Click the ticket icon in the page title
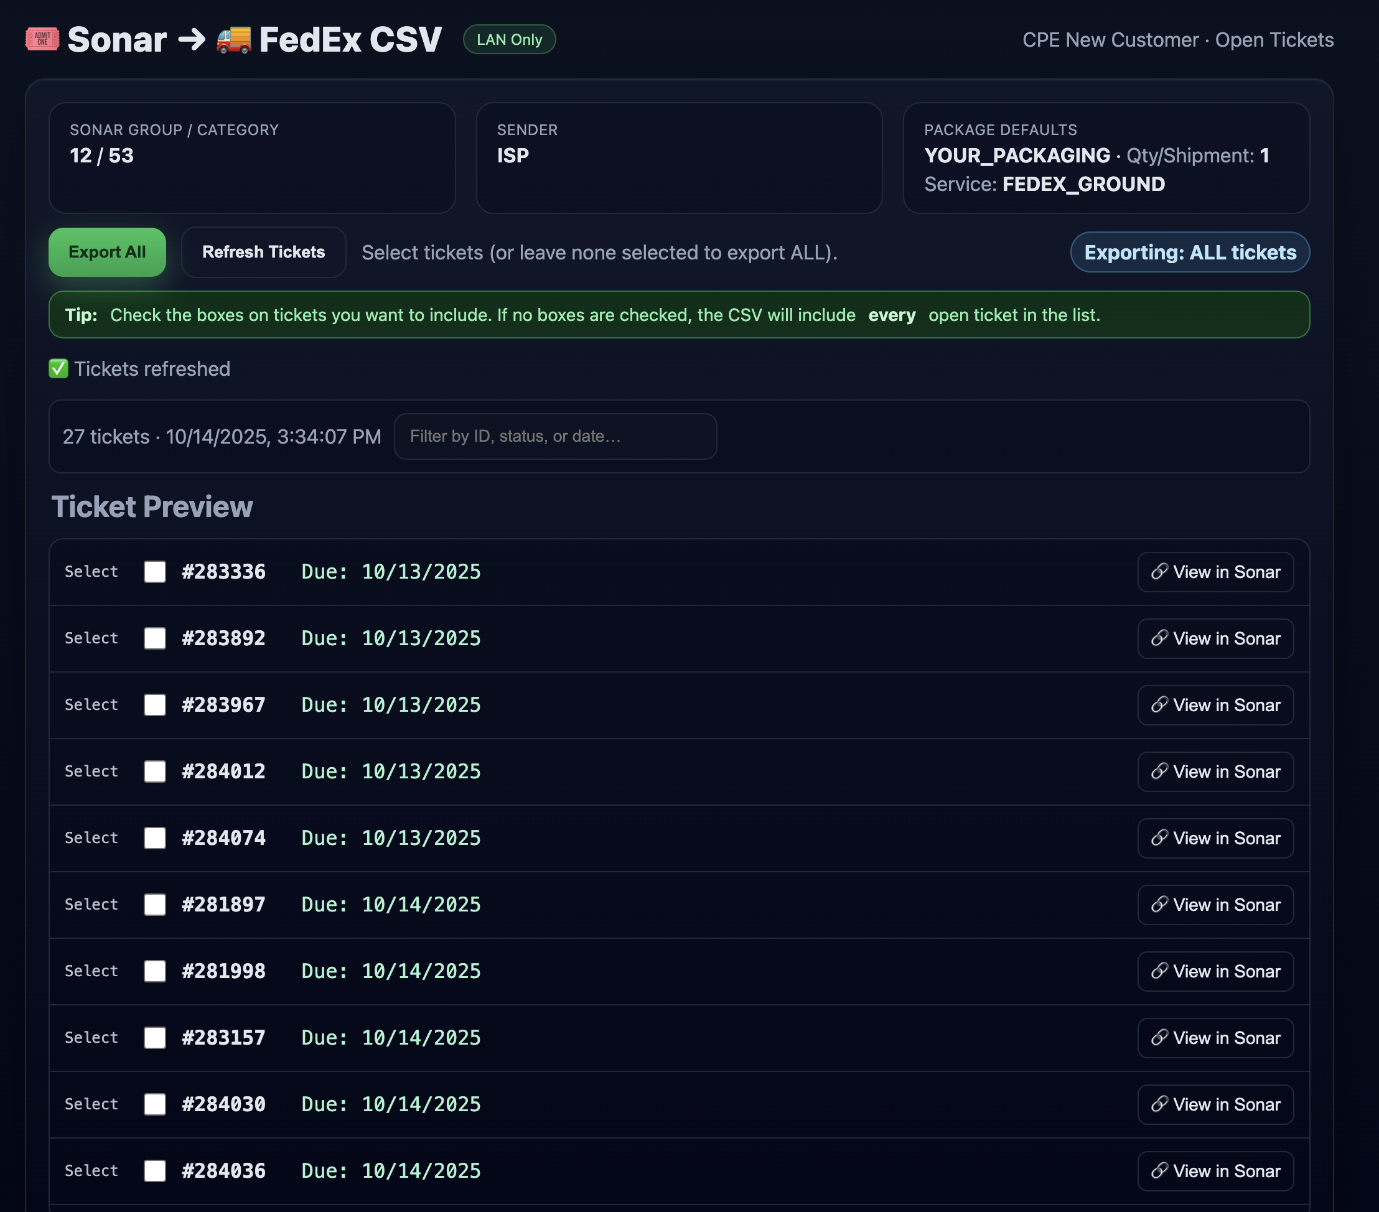The height and width of the screenshot is (1212, 1379). click(40, 39)
